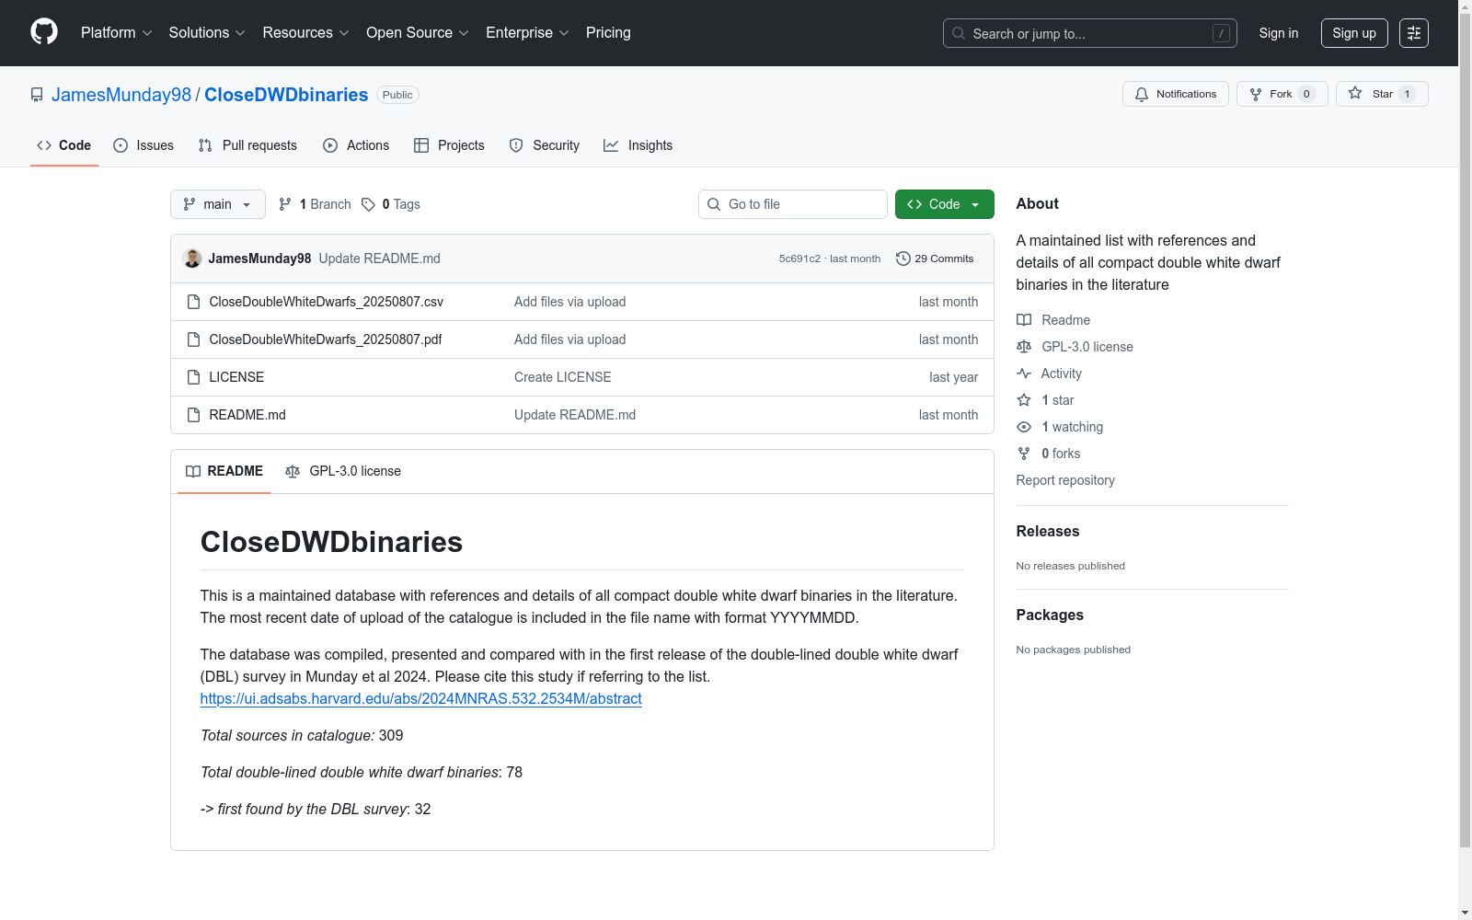1472x920 pixels.
Task: Expand the Enterprise menu
Action: click(x=527, y=33)
